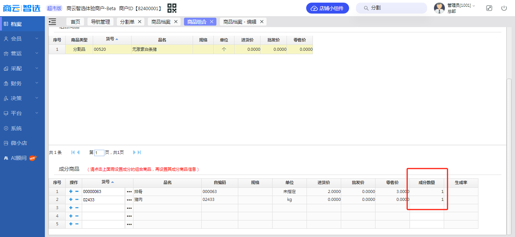This screenshot has height=237, width=515.
Task: Open product lookup in component row 3
Action: click(x=129, y=208)
